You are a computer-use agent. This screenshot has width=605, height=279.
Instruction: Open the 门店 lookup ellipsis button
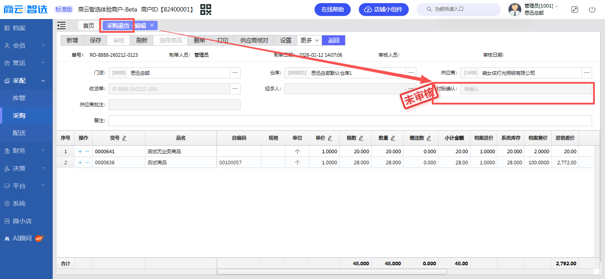click(x=235, y=73)
